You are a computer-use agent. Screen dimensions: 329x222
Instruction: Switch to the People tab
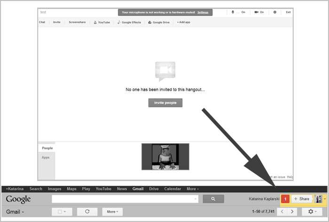pyautogui.click(x=47, y=148)
